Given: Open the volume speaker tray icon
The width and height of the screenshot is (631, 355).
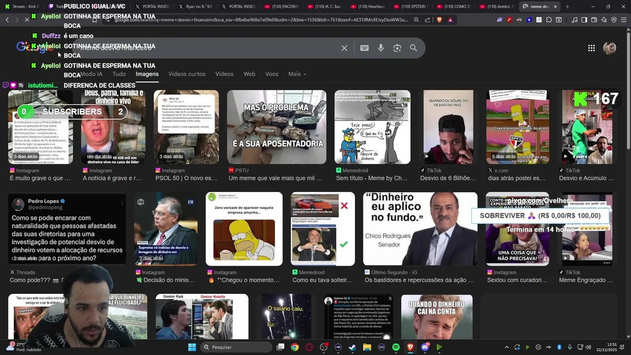Looking at the screenshot, I should point(587,347).
